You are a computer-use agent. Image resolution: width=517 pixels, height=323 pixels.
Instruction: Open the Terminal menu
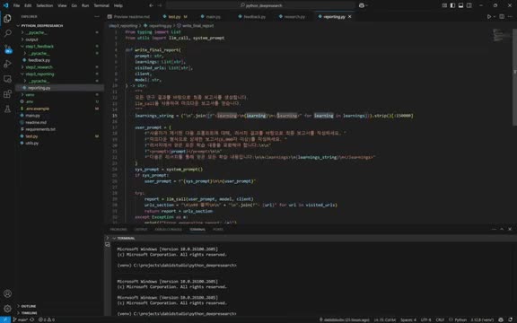click(x=101, y=5)
